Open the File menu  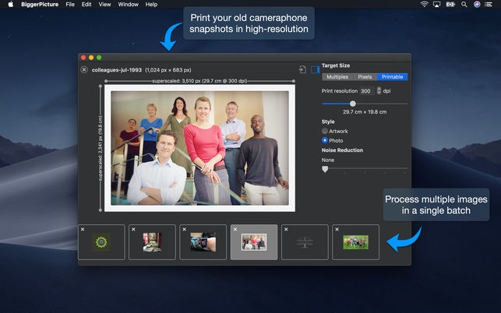[x=70, y=4]
